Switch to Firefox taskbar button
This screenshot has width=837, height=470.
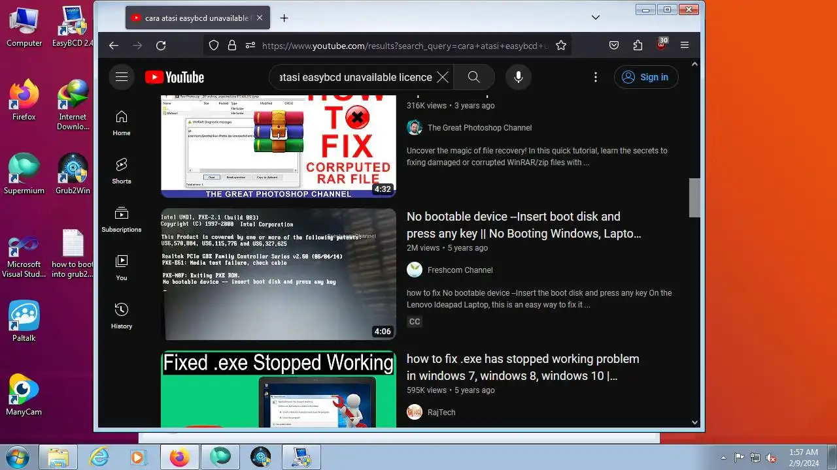(179, 457)
